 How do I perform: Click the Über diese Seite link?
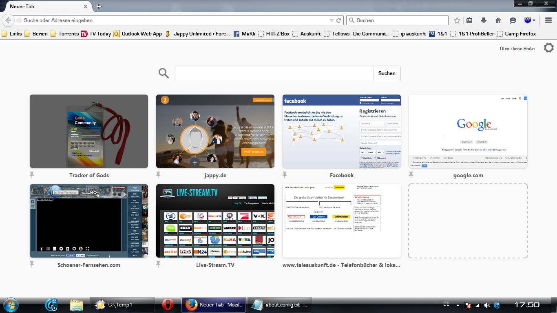pyautogui.click(x=517, y=48)
